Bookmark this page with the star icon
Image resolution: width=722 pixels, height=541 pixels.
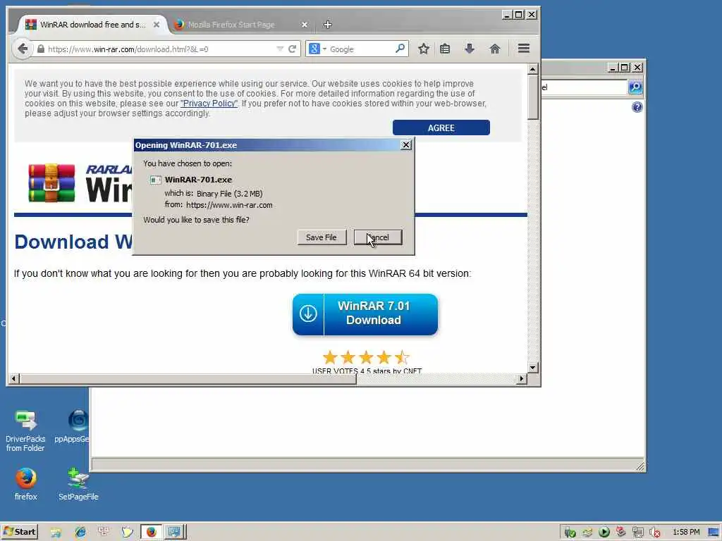424,49
